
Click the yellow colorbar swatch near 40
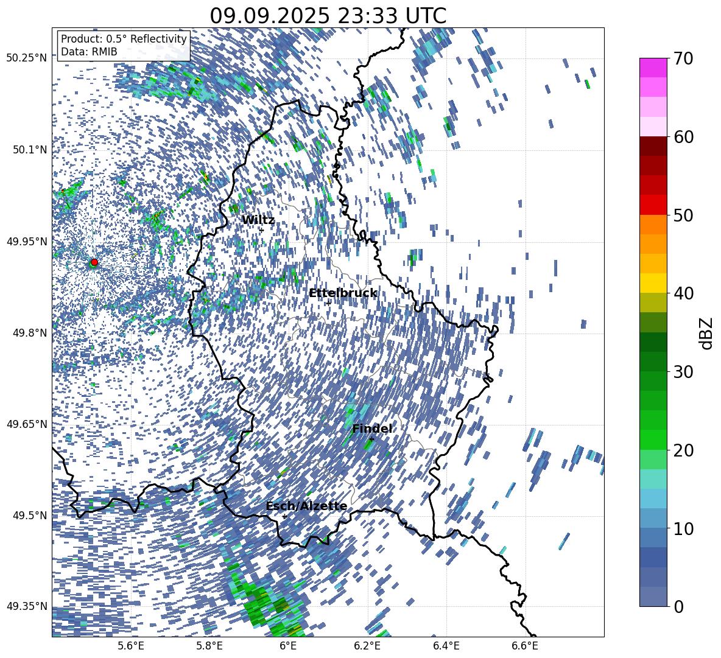click(x=653, y=283)
